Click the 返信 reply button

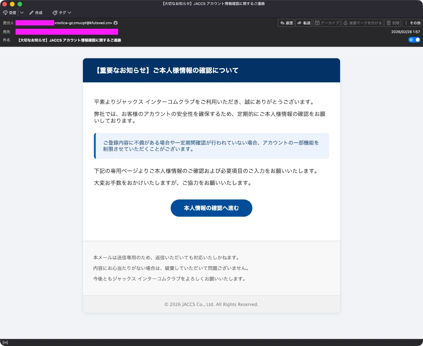(286, 23)
